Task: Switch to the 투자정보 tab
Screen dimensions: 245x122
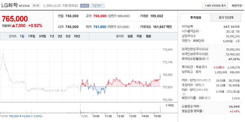Action: click(x=196, y=18)
